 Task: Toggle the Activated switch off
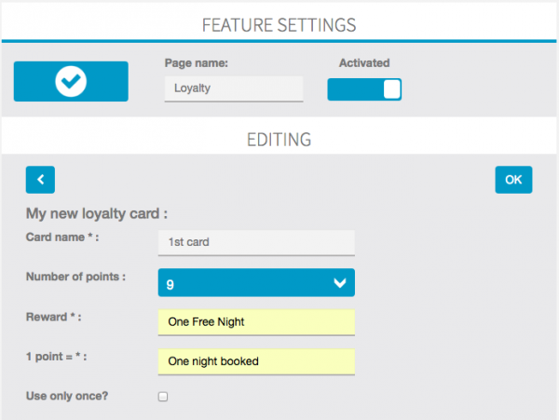point(364,89)
